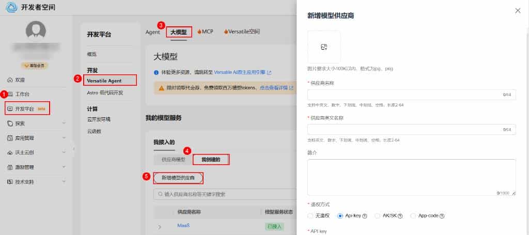The width and height of the screenshot is (529, 235).
Task: Click help icon next to App-code
Action: coord(442,216)
